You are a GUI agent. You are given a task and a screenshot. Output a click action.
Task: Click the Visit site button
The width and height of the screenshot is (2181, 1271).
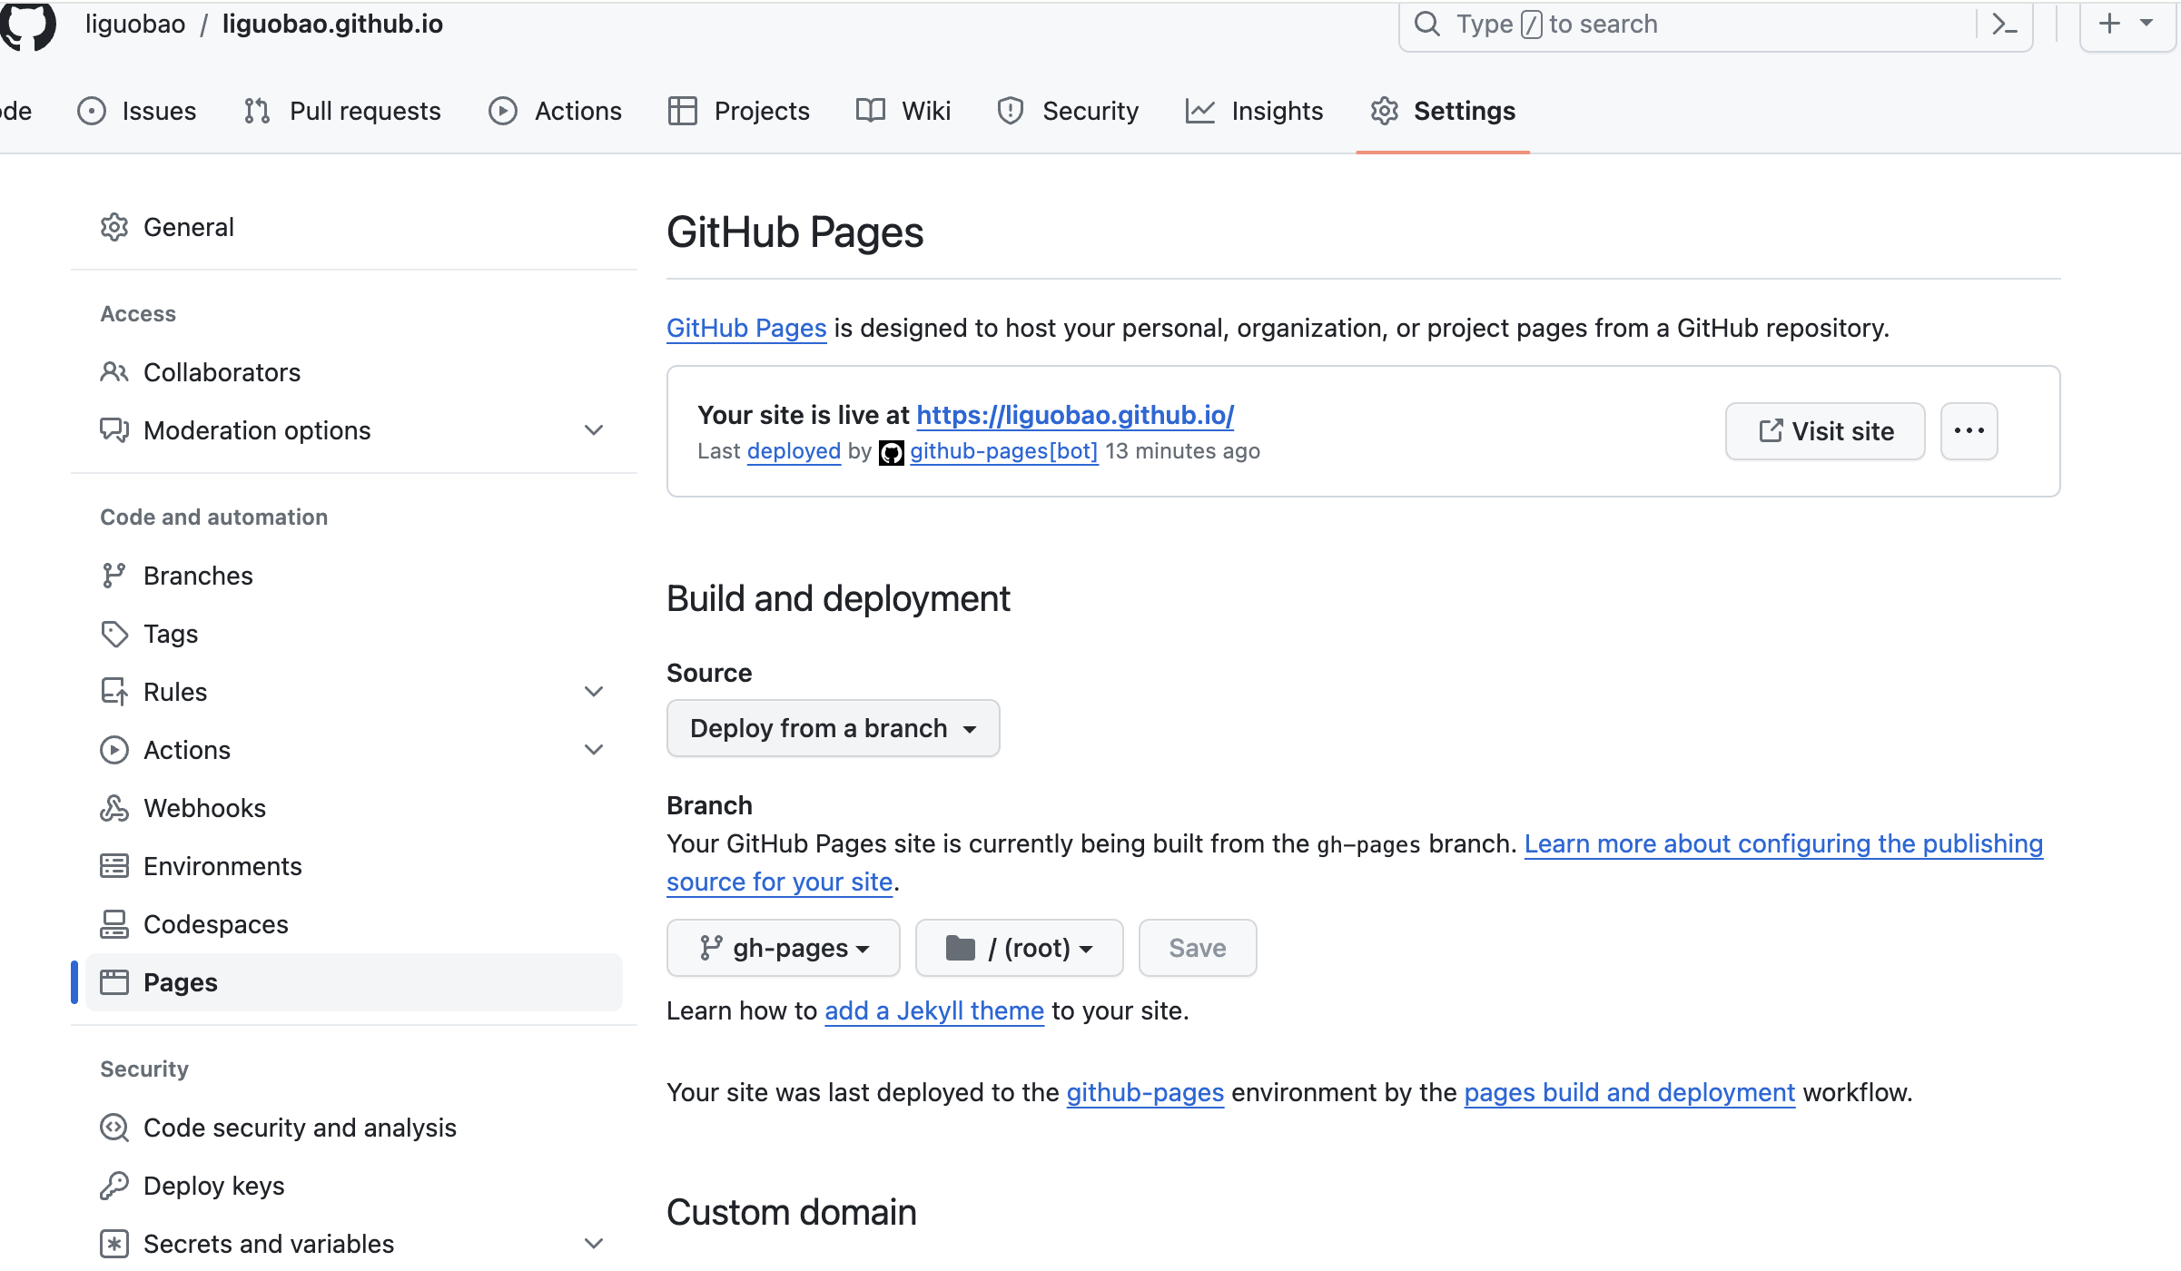[1825, 431]
